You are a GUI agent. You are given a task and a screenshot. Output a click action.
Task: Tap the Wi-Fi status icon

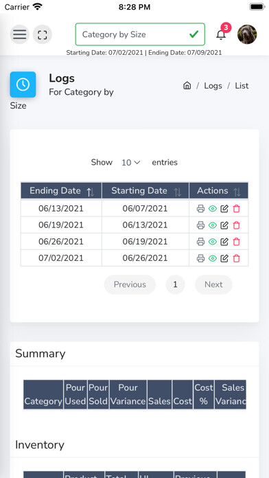click(x=38, y=6)
